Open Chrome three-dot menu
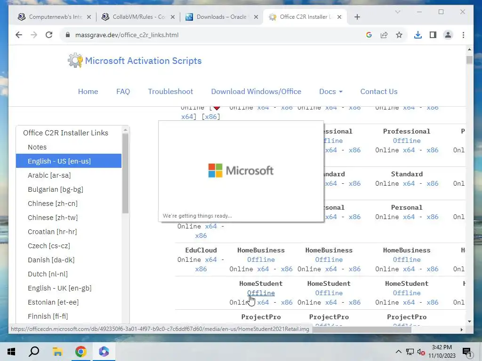 (x=463, y=35)
